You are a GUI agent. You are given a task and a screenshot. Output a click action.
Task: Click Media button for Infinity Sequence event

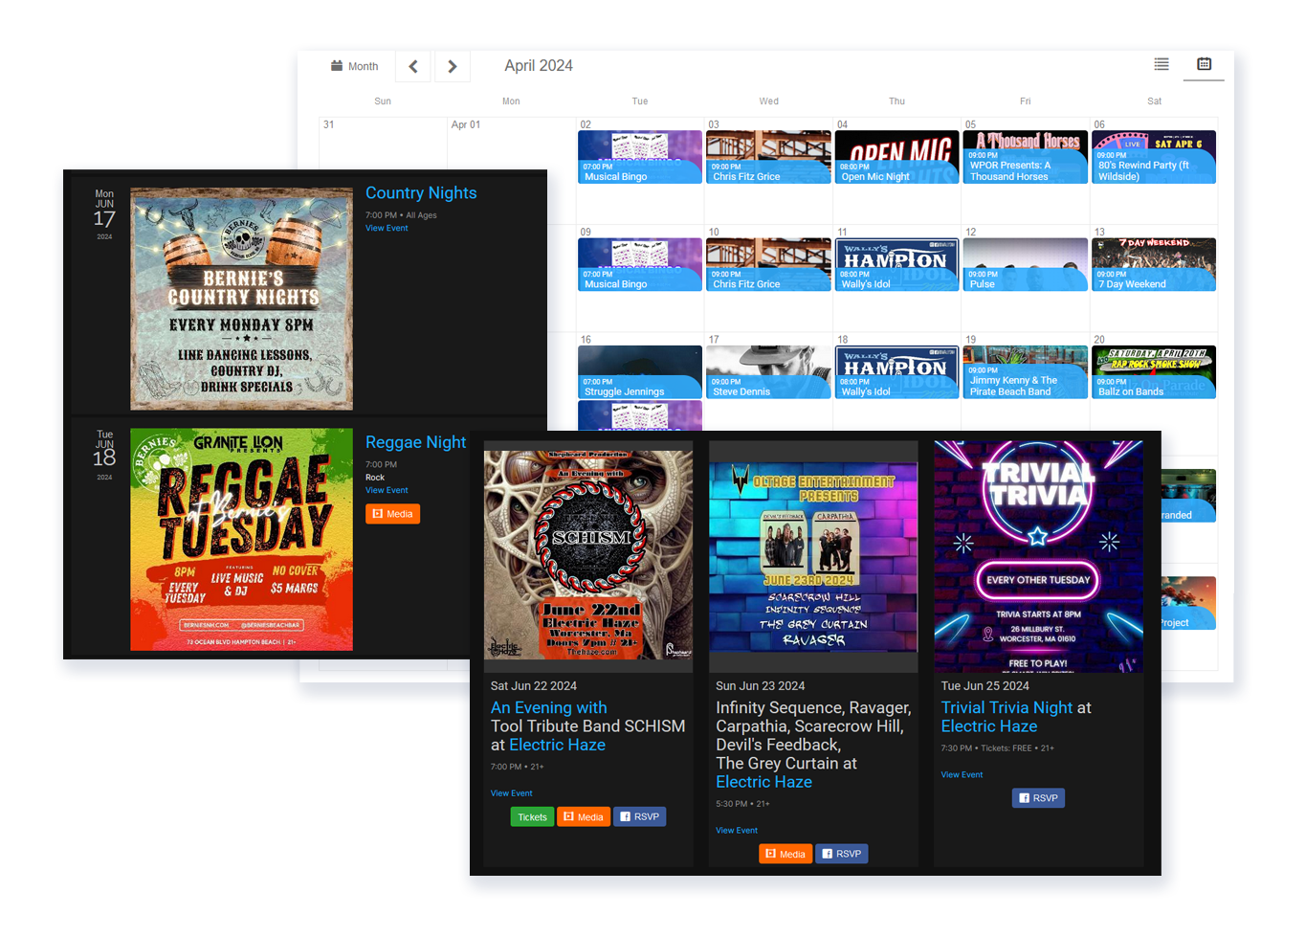(785, 854)
